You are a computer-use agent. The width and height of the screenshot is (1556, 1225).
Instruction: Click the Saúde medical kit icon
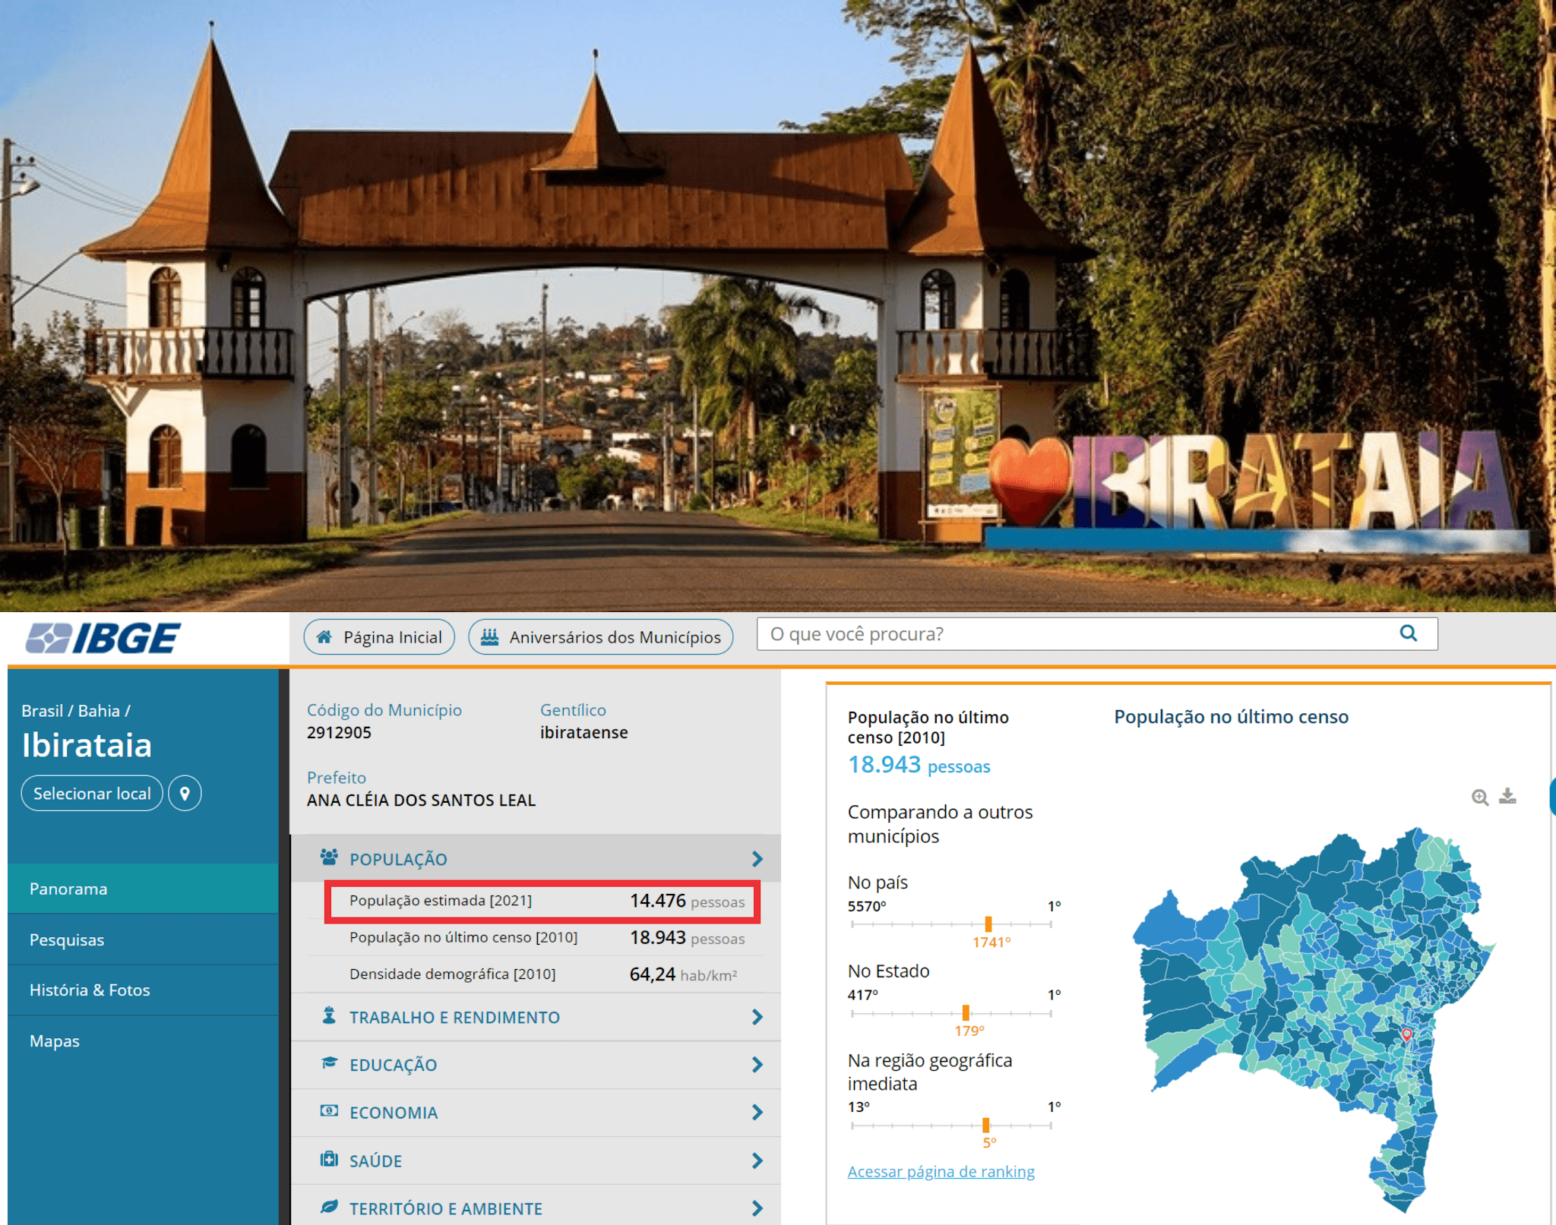click(x=329, y=1159)
